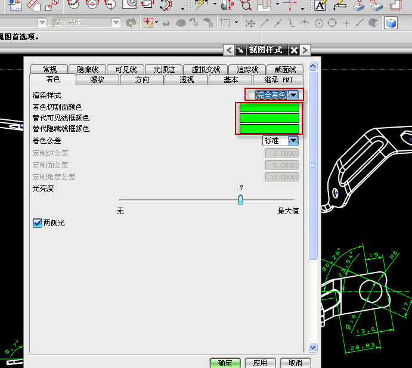Expand the selection filter icon's dropdown arrow
This screenshot has height=368, width=412.
click(x=157, y=22)
